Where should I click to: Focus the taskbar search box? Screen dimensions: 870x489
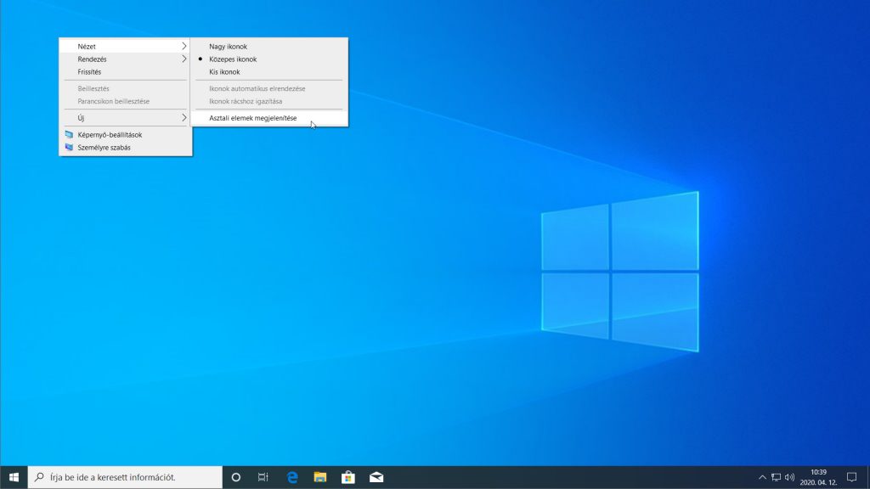point(125,477)
